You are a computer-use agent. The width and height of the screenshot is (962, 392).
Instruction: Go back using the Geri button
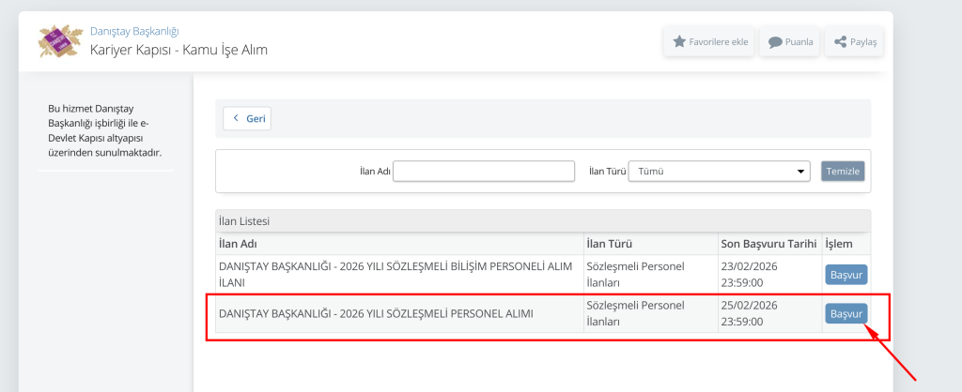[247, 119]
